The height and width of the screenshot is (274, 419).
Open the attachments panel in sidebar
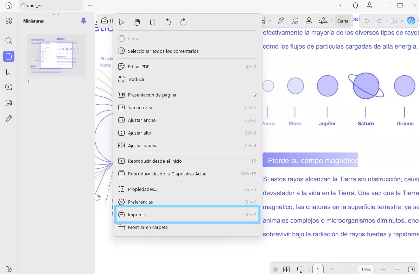point(9,118)
